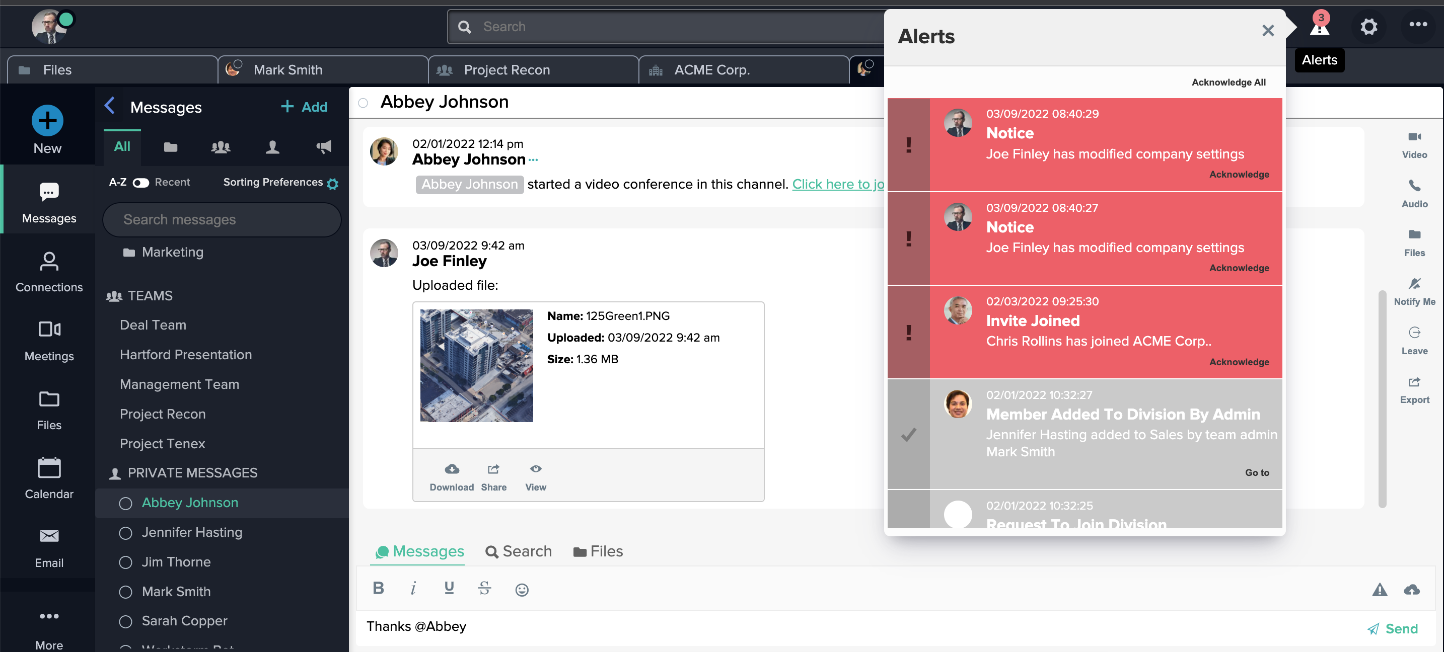Viewport: 1444px width, 652px height.
Task: Export the conversation
Action: pos(1414,390)
